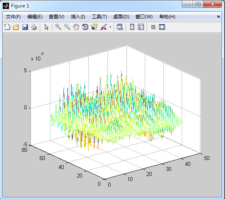Activate the Zoom Out tool

coord(67,27)
